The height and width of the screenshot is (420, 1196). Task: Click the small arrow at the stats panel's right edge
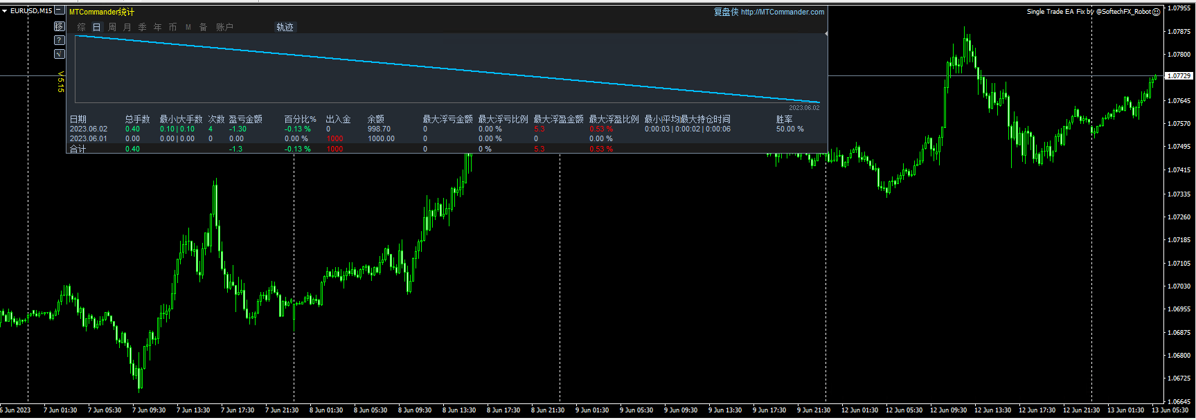pos(825,33)
